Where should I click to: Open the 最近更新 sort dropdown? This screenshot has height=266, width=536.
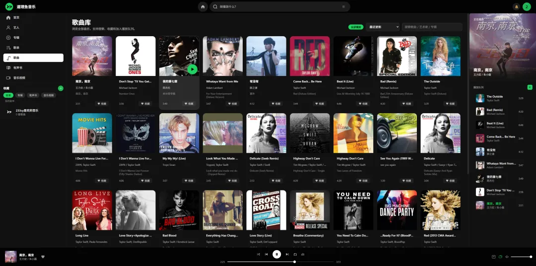[x=383, y=27]
